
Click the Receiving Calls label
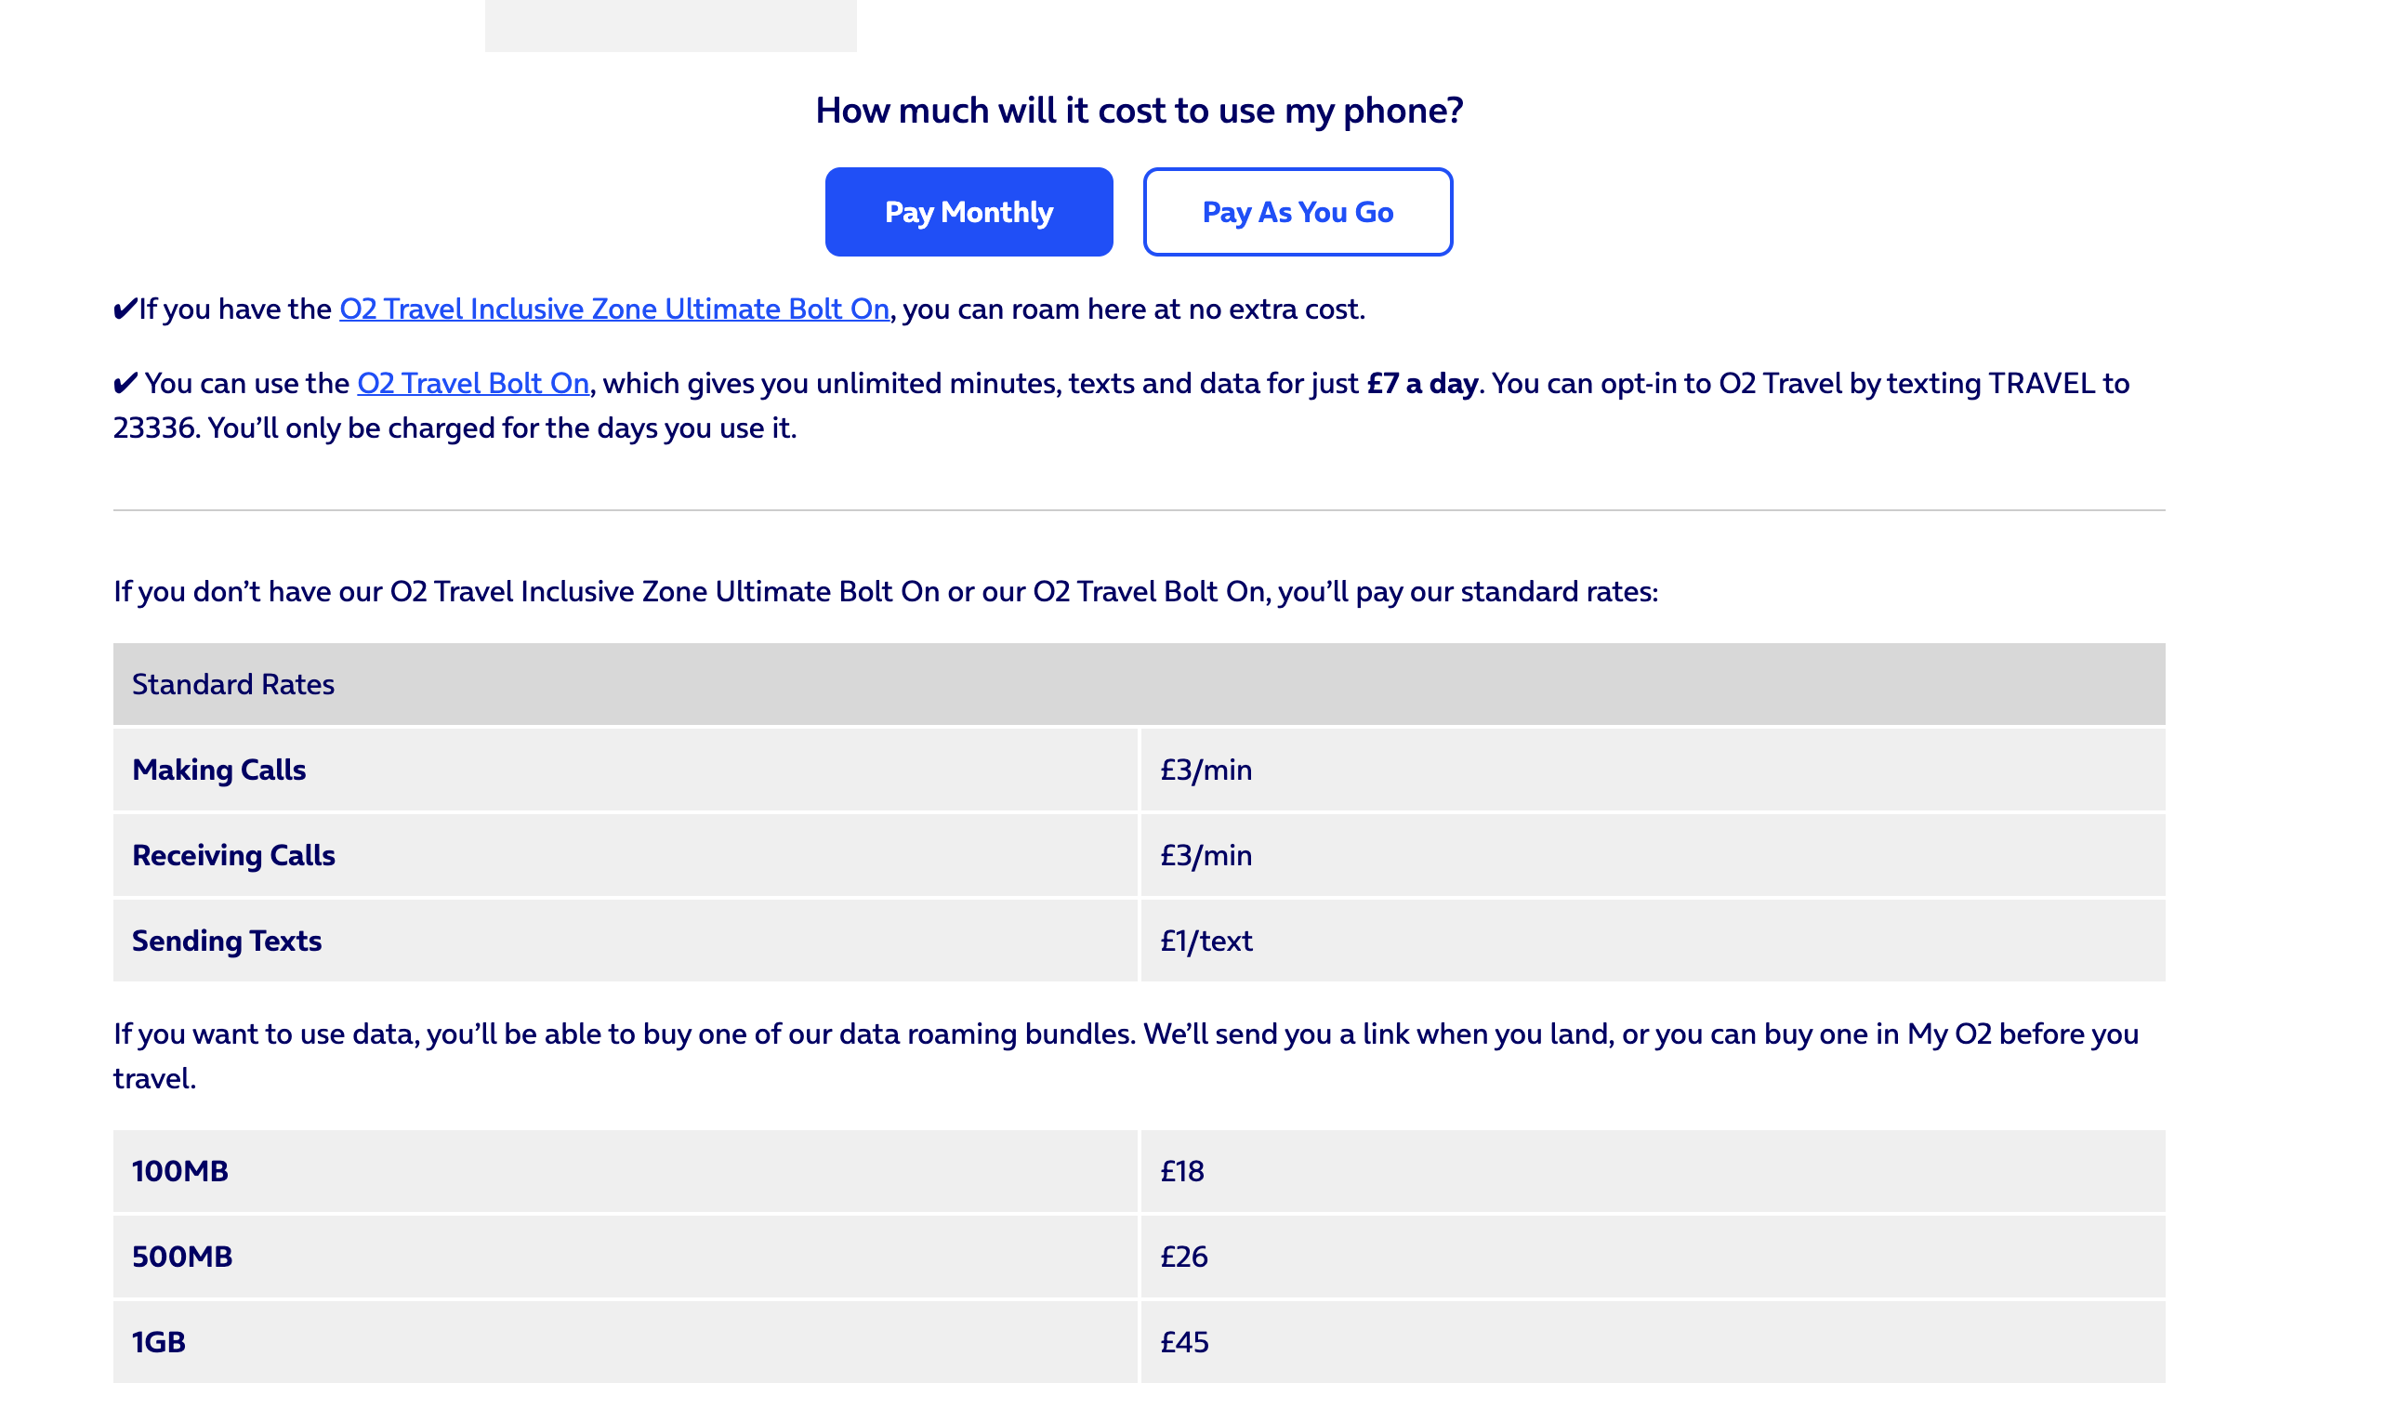coord(233,854)
